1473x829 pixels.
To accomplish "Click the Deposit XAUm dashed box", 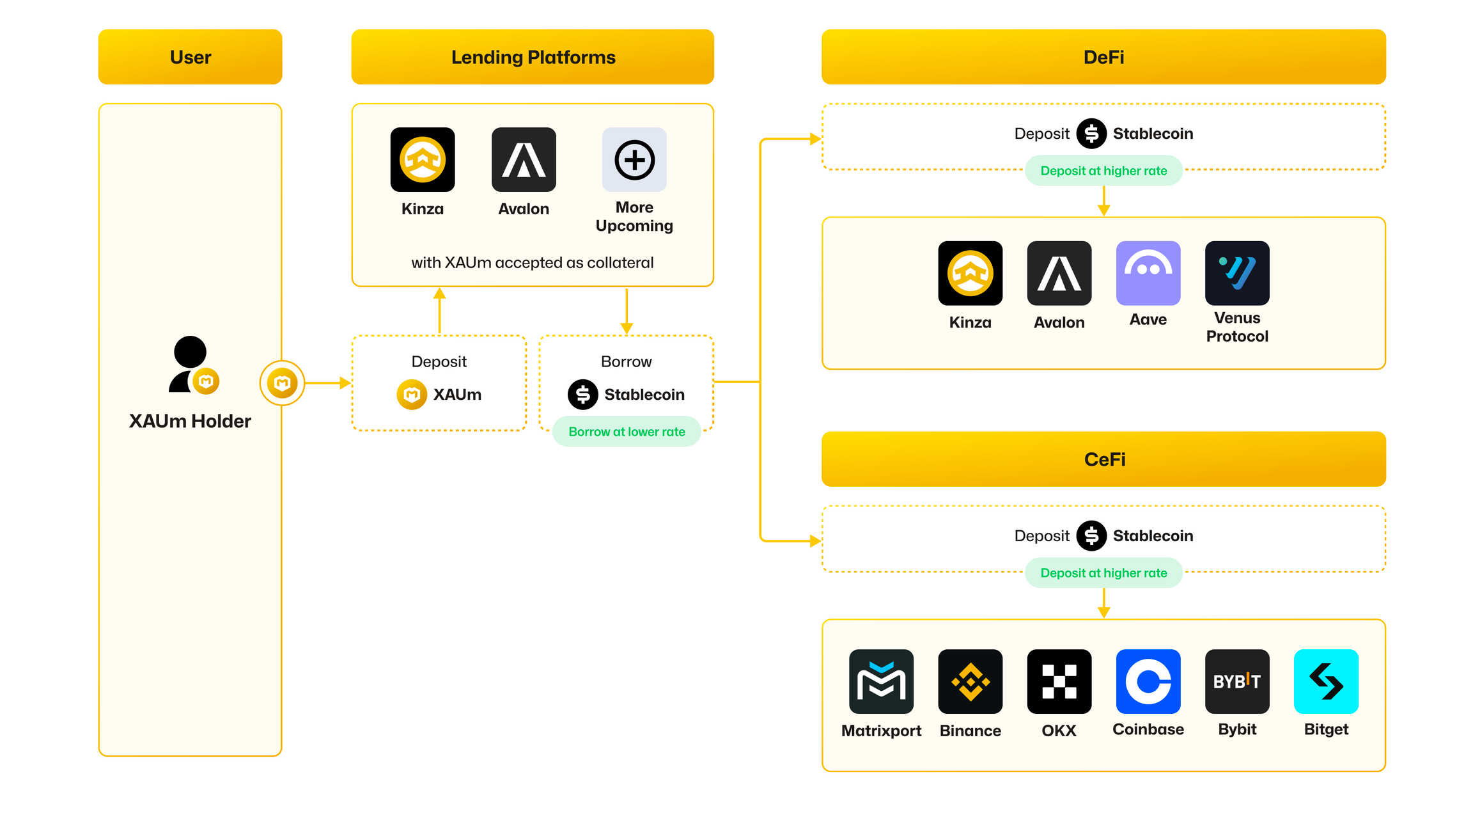I will click(439, 383).
